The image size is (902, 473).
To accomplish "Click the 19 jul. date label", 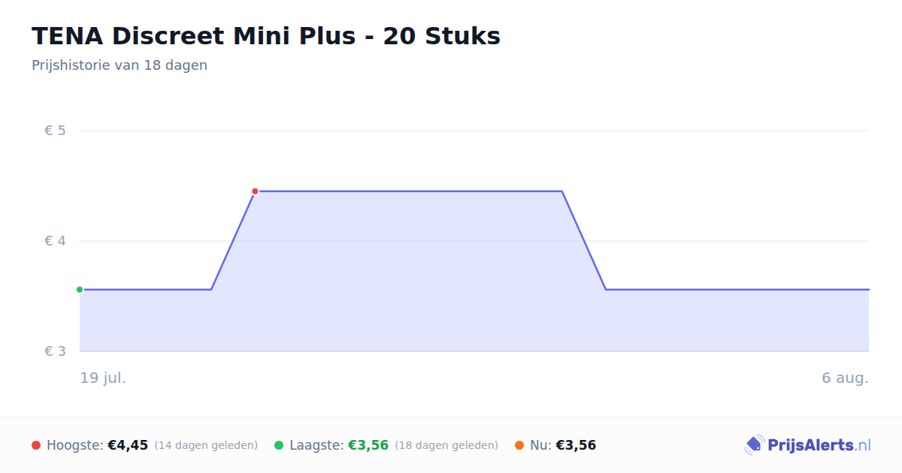I will pyautogui.click(x=103, y=378).
